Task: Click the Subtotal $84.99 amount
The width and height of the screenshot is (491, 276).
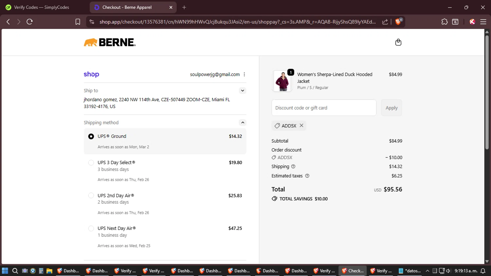Action: point(395,141)
